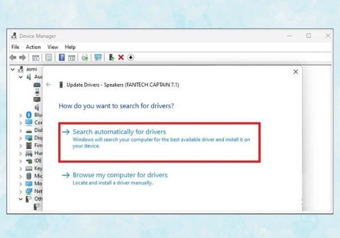Select the Monitors category icon
The width and height of the screenshot is (340, 238).
29,184
